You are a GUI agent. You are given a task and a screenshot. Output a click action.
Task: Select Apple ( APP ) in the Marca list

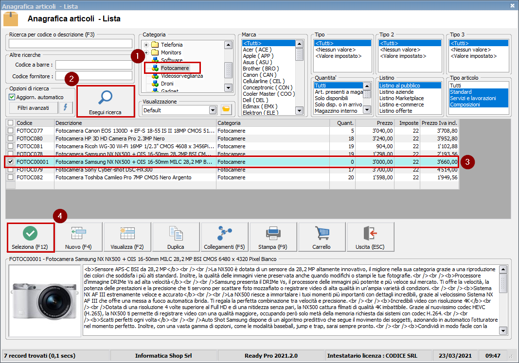258,56
